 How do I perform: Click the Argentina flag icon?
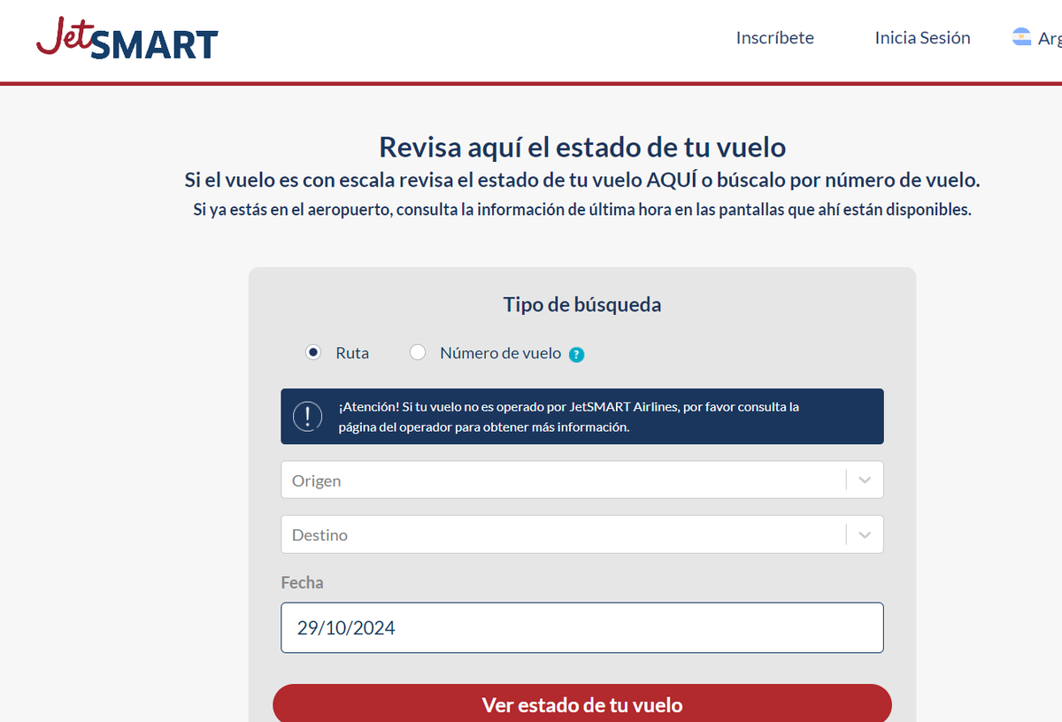click(1021, 37)
